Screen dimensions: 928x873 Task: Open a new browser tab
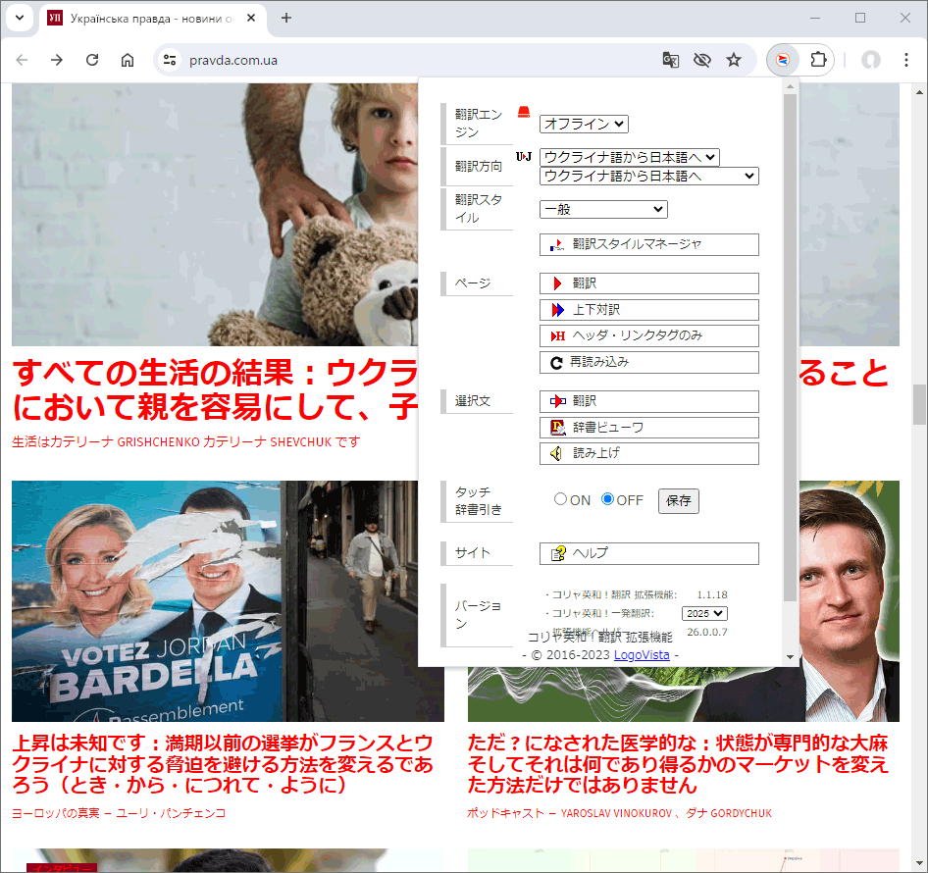286,18
